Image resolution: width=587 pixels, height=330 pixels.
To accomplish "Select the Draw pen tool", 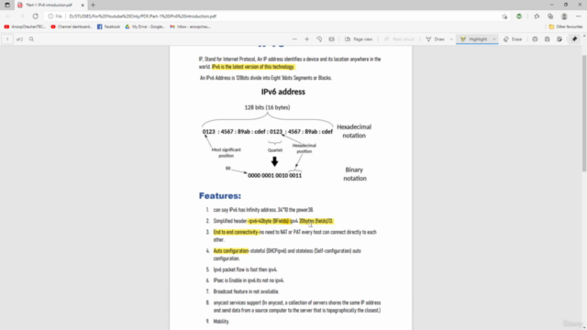I will click(x=436, y=39).
